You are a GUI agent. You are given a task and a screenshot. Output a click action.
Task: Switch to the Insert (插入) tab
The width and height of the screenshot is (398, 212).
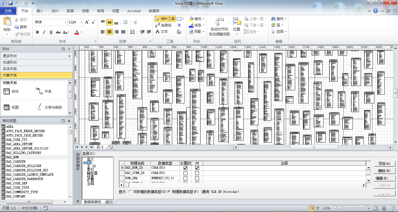click(40, 11)
